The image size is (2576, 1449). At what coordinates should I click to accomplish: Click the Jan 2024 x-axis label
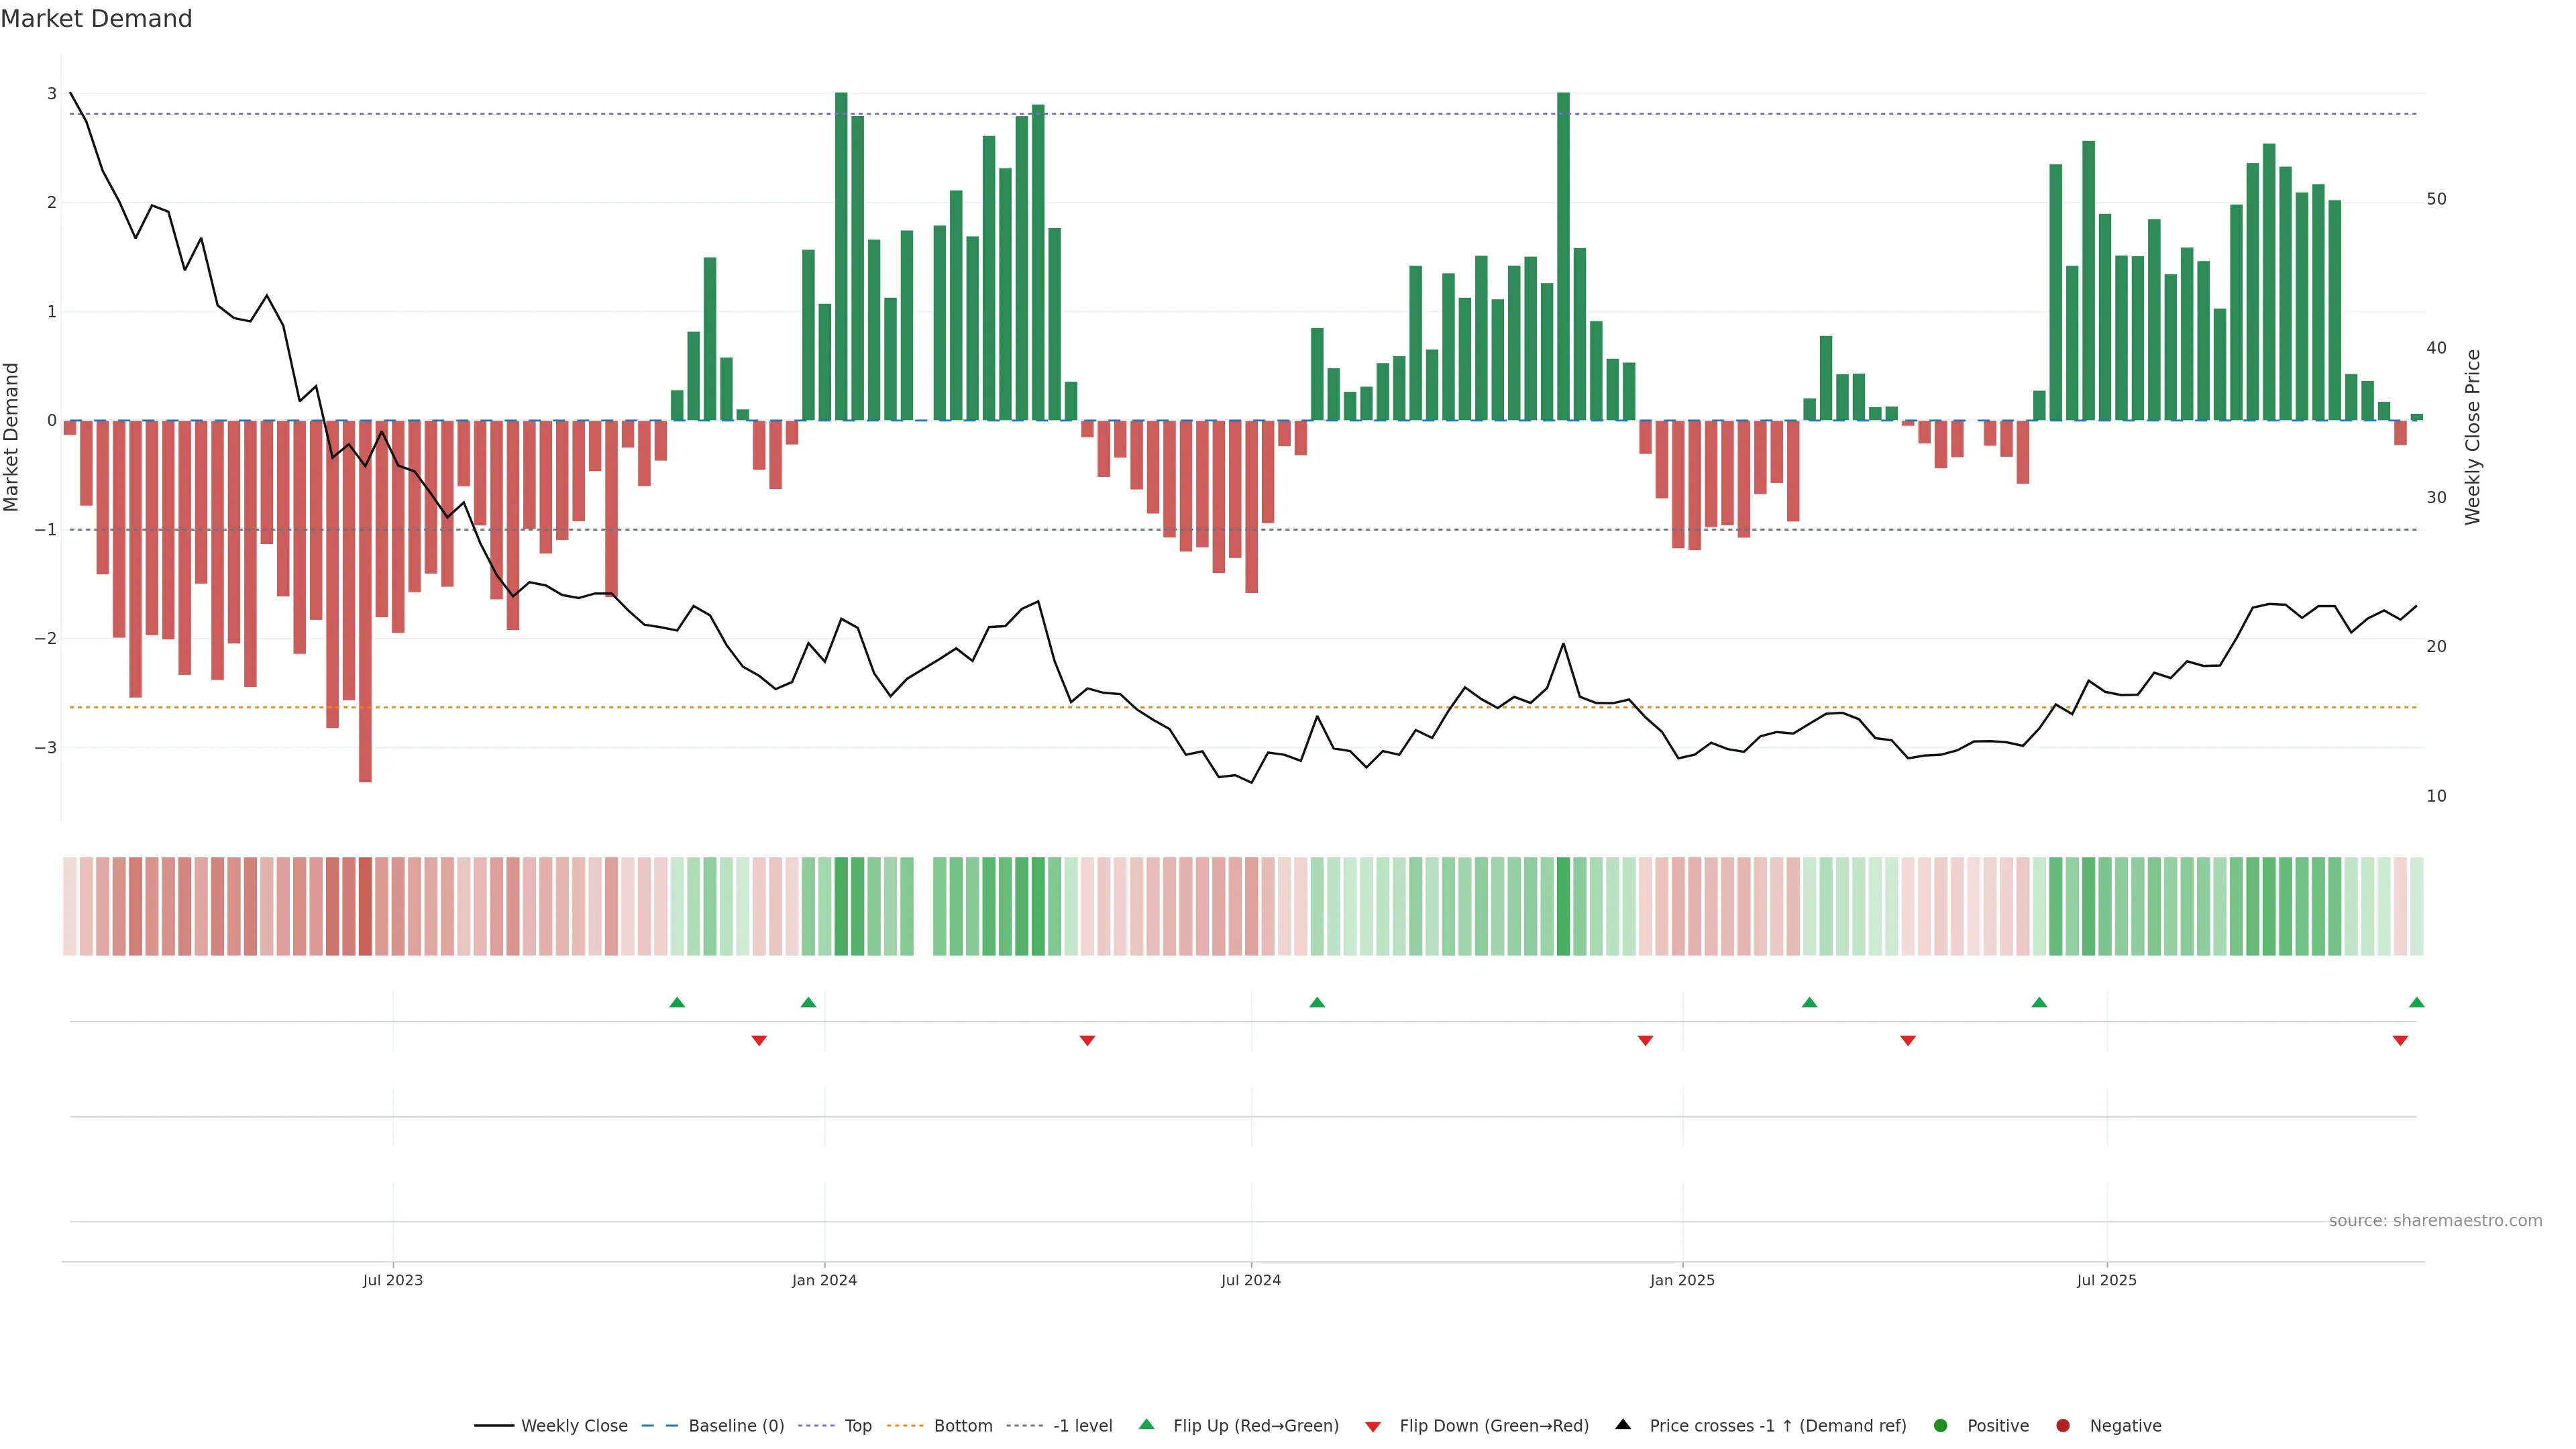(824, 1280)
